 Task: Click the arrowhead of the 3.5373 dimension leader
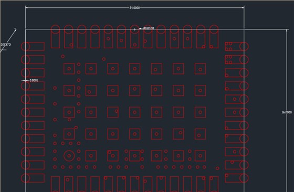15,29
